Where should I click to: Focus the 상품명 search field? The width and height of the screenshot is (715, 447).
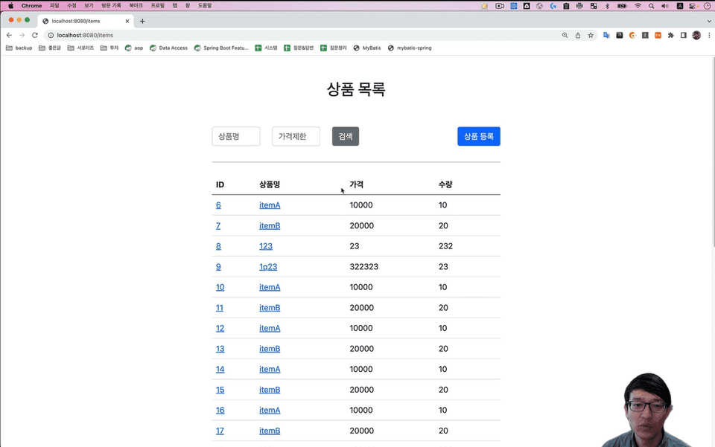point(236,136)
